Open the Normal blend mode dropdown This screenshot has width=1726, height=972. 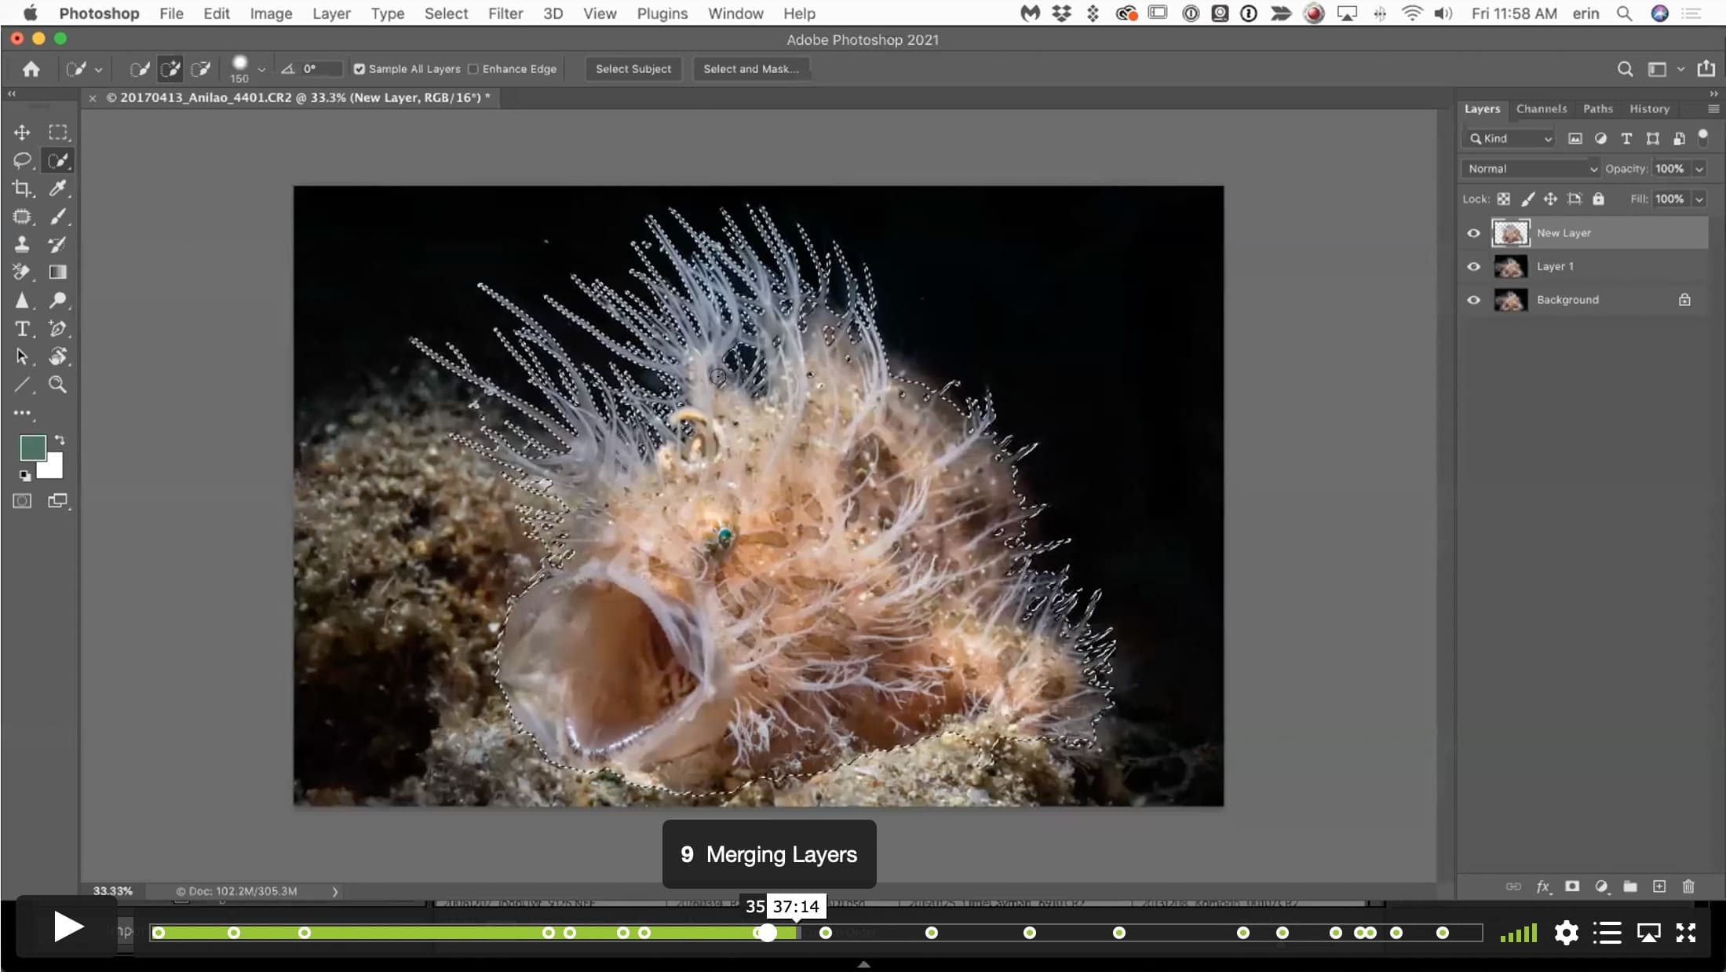click(1531, 169)
